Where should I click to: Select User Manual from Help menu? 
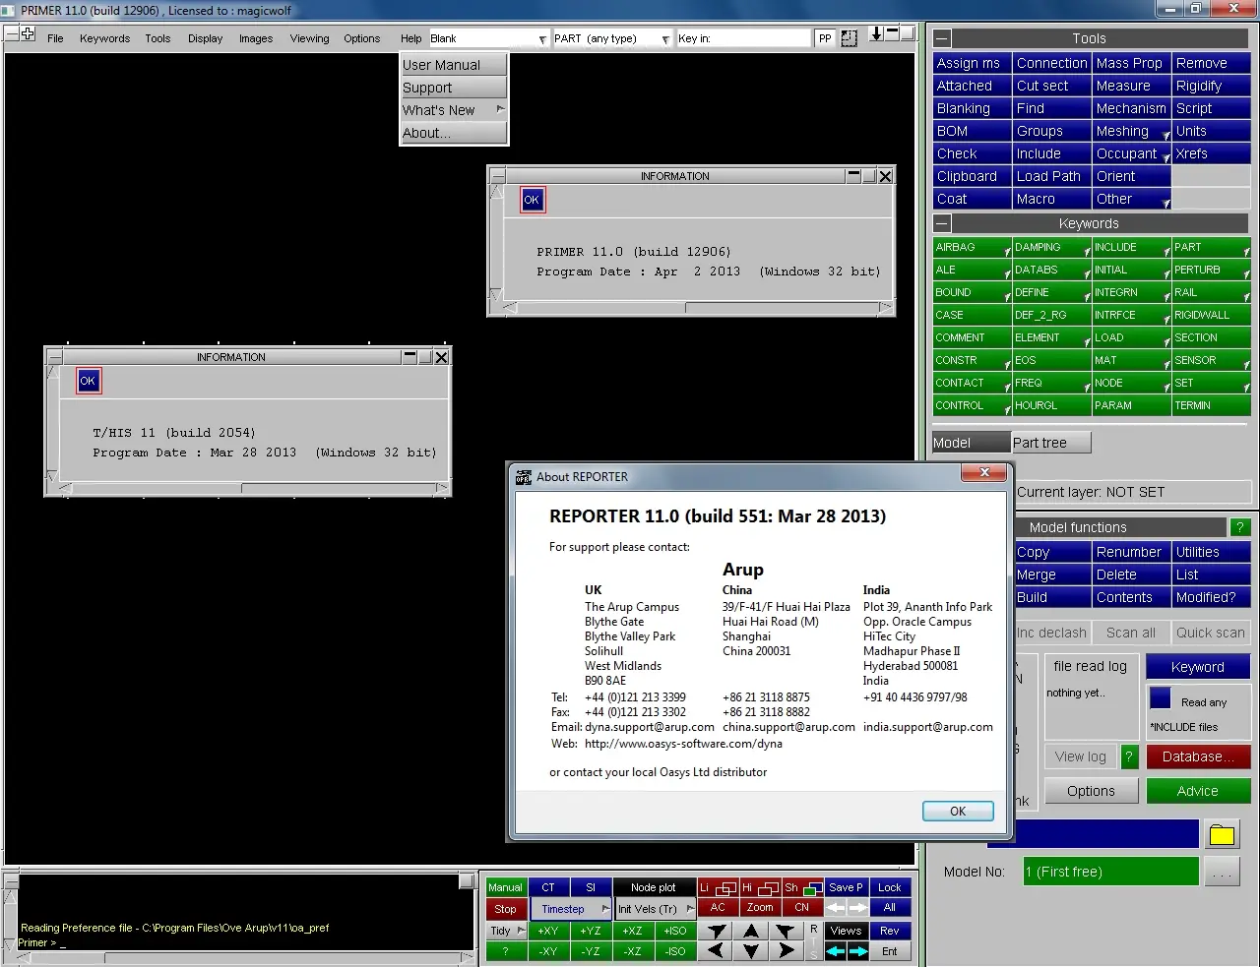tap(453, 65)
